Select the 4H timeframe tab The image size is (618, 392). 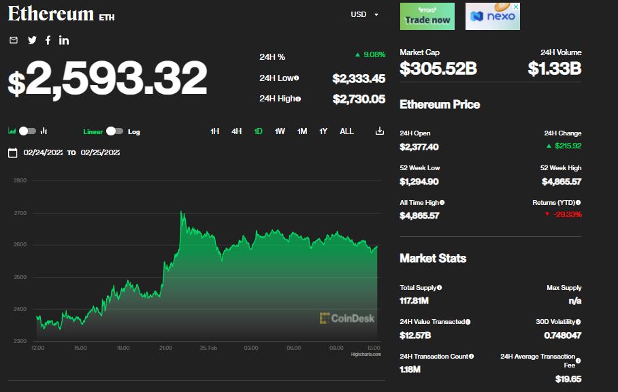[236, 131]
